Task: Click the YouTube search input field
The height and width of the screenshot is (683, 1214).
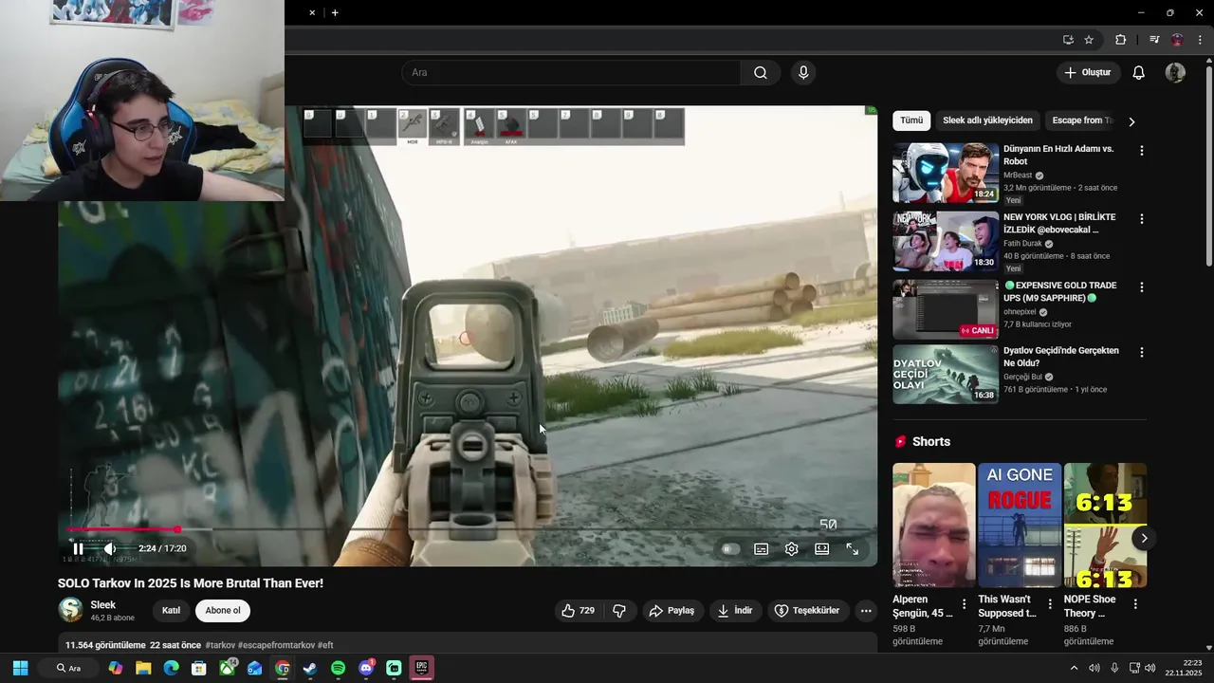Action: tap(572, 73)
